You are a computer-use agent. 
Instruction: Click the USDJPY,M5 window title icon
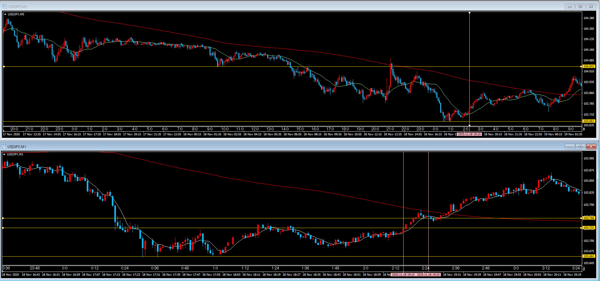4,7
